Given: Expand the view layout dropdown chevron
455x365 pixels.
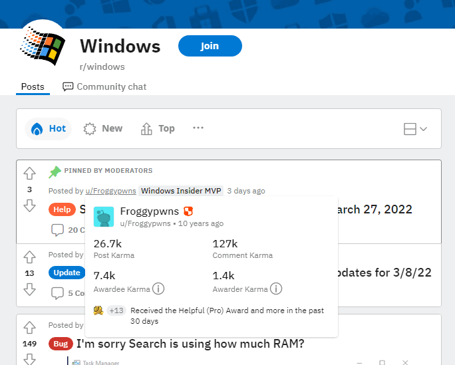Looking at the screenshot, I should (x=423, y=129).
